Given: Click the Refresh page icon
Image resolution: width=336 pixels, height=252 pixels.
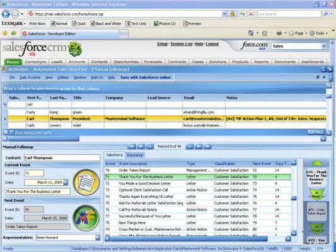Looking at the screenshot, I should pyautogui.click(x=242, y=14).
